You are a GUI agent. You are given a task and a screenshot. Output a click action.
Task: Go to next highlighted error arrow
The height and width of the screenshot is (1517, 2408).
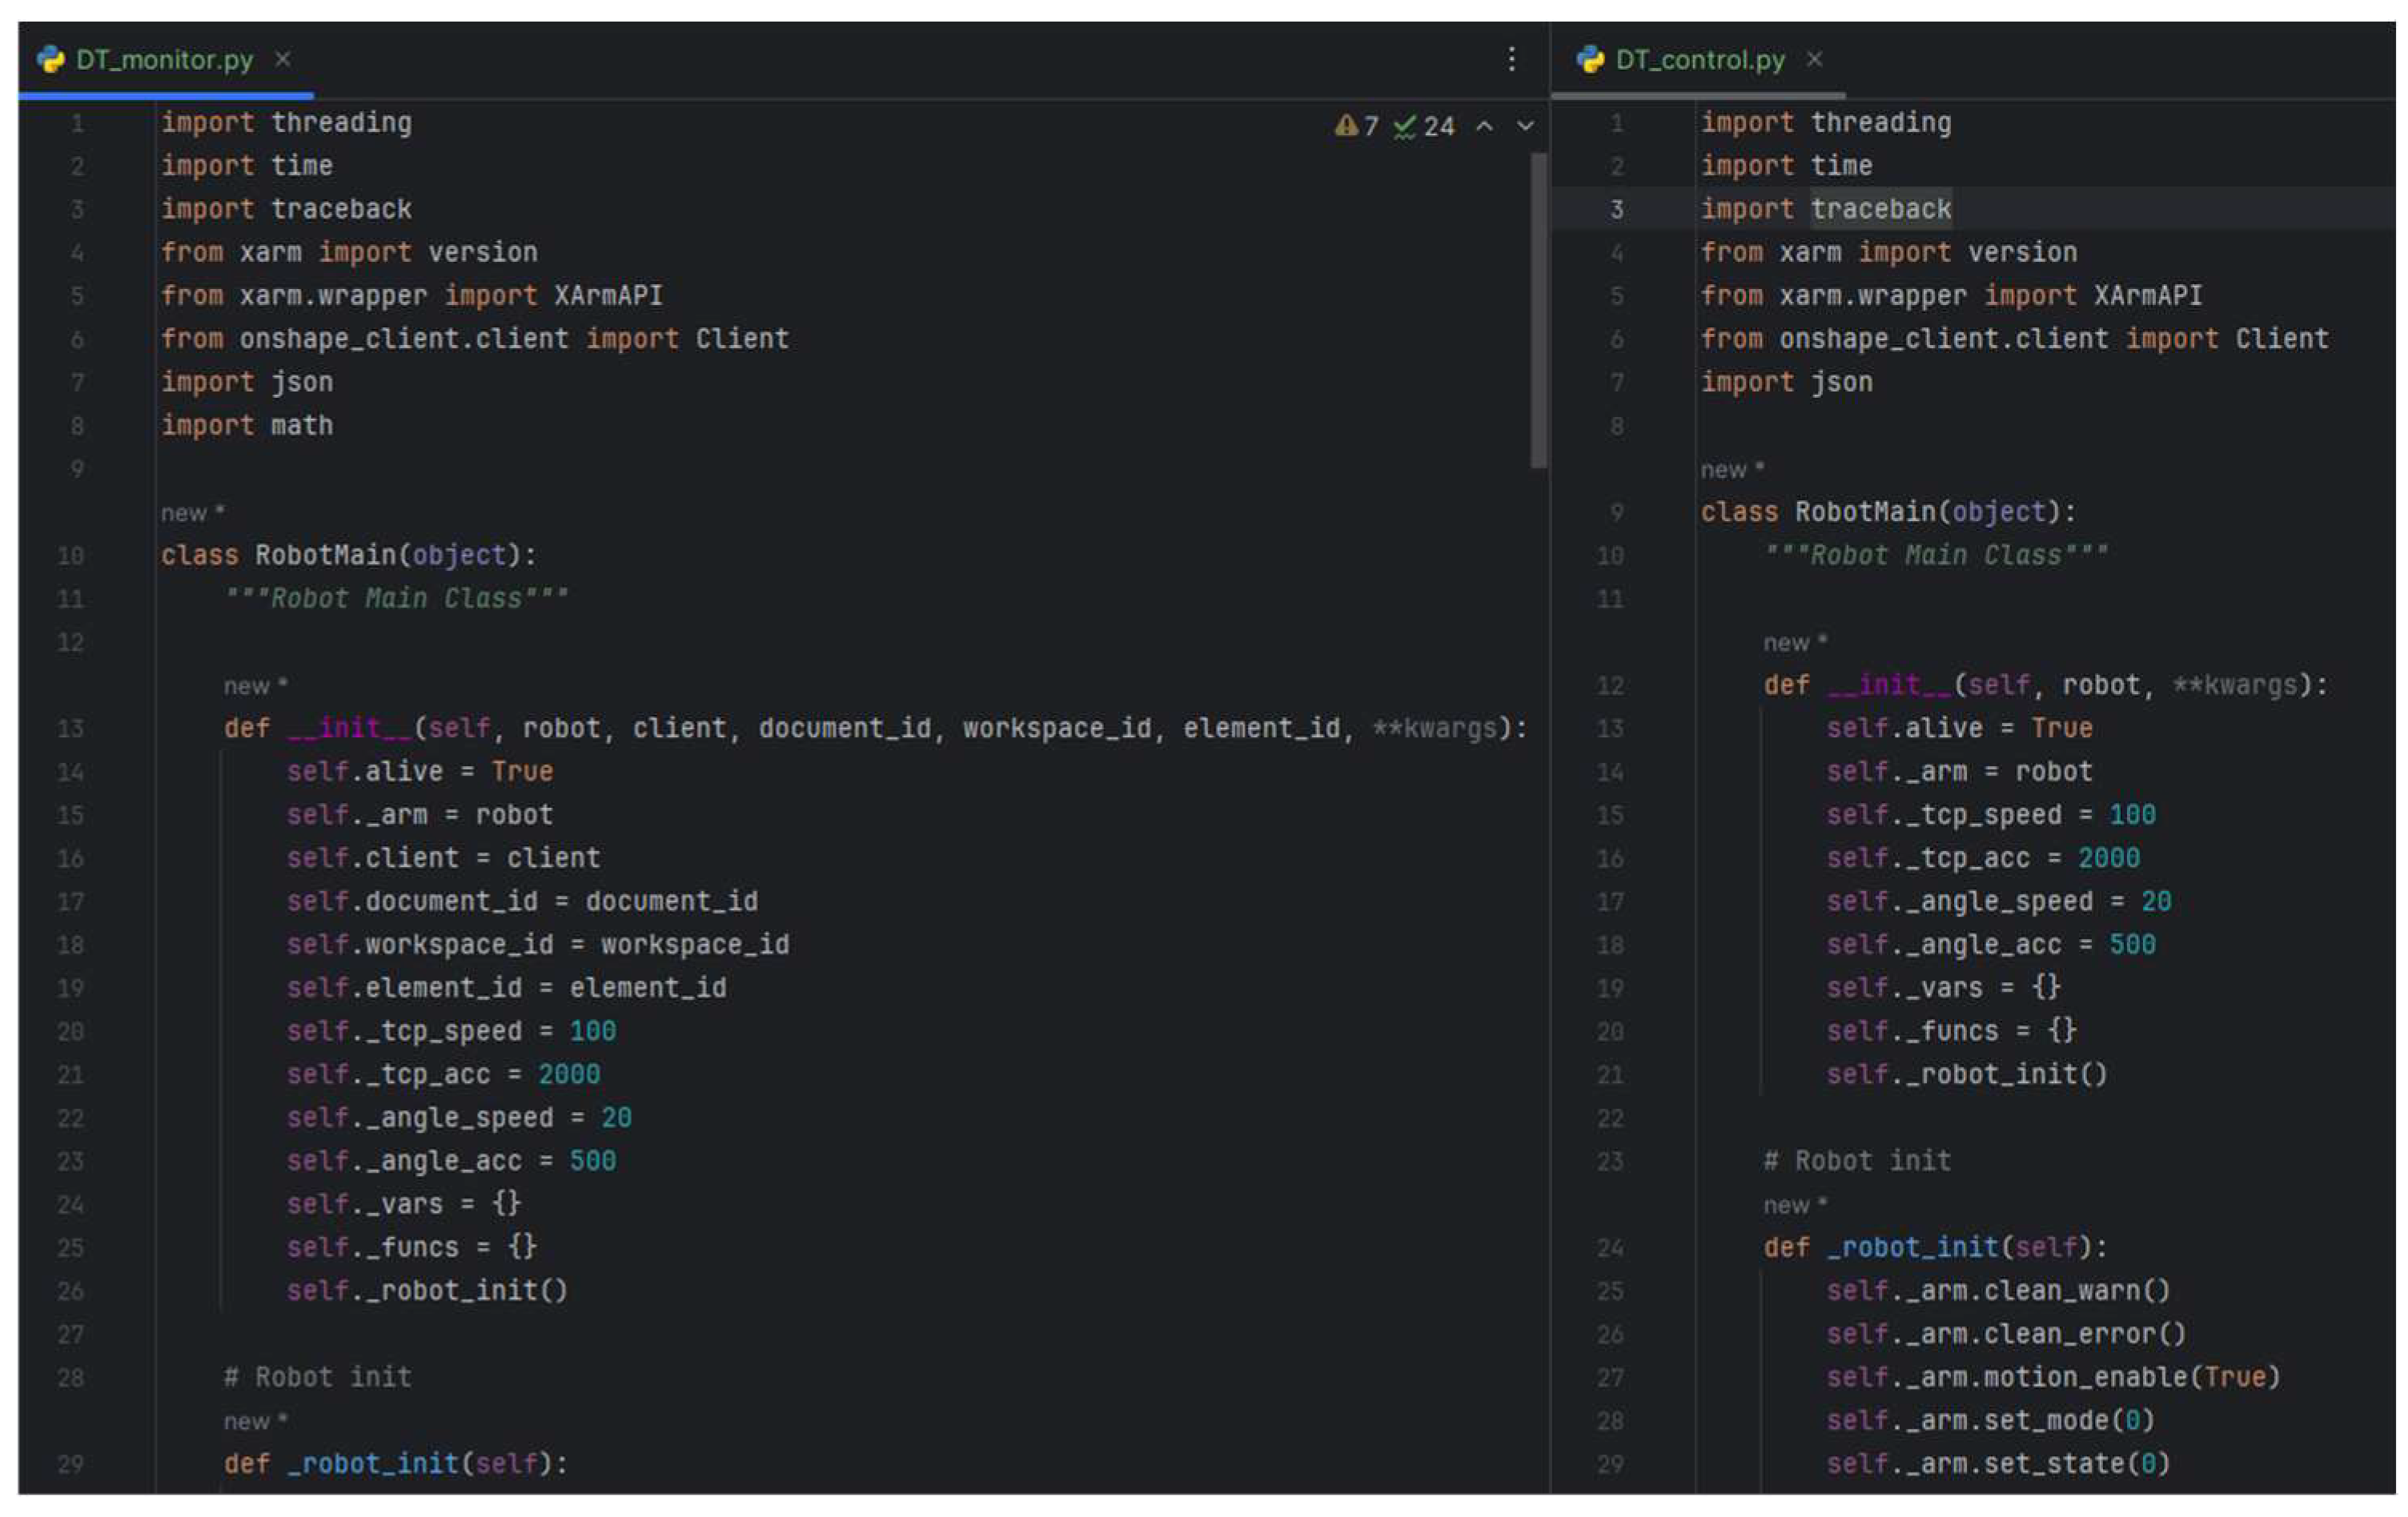coord(1525,126)
